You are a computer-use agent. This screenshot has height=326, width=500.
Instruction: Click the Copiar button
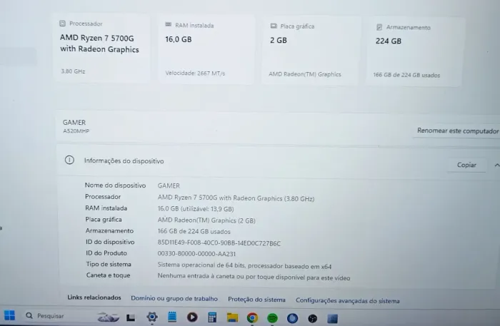tap(466, 165)
